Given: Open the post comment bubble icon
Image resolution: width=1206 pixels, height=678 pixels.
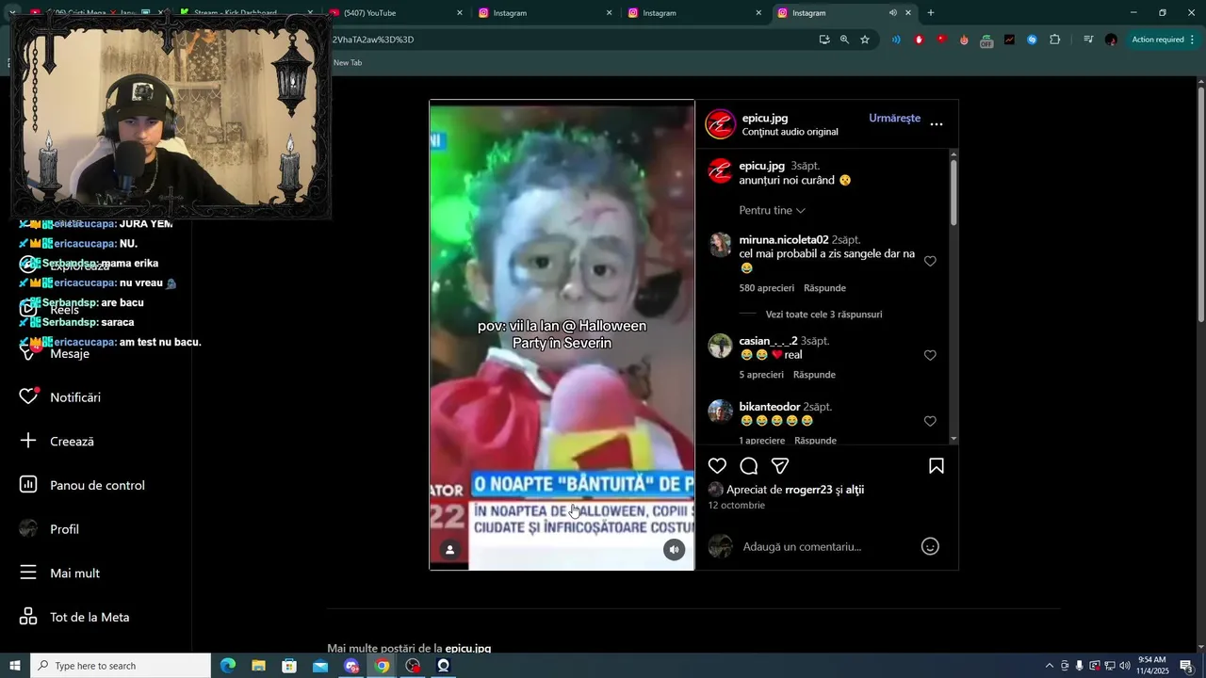Looking at the screenshot, I should pyautogui.click(x=749, y=466).
